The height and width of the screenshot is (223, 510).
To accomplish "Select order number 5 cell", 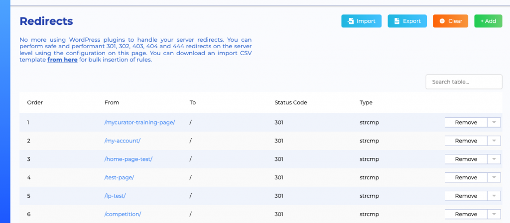I will [28, 196].
